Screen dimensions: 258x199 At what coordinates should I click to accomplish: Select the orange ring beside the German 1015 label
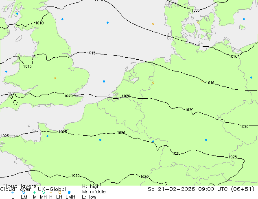(202, 81)
